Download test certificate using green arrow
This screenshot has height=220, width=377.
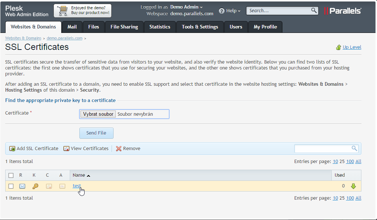click(x=353, y=186)
